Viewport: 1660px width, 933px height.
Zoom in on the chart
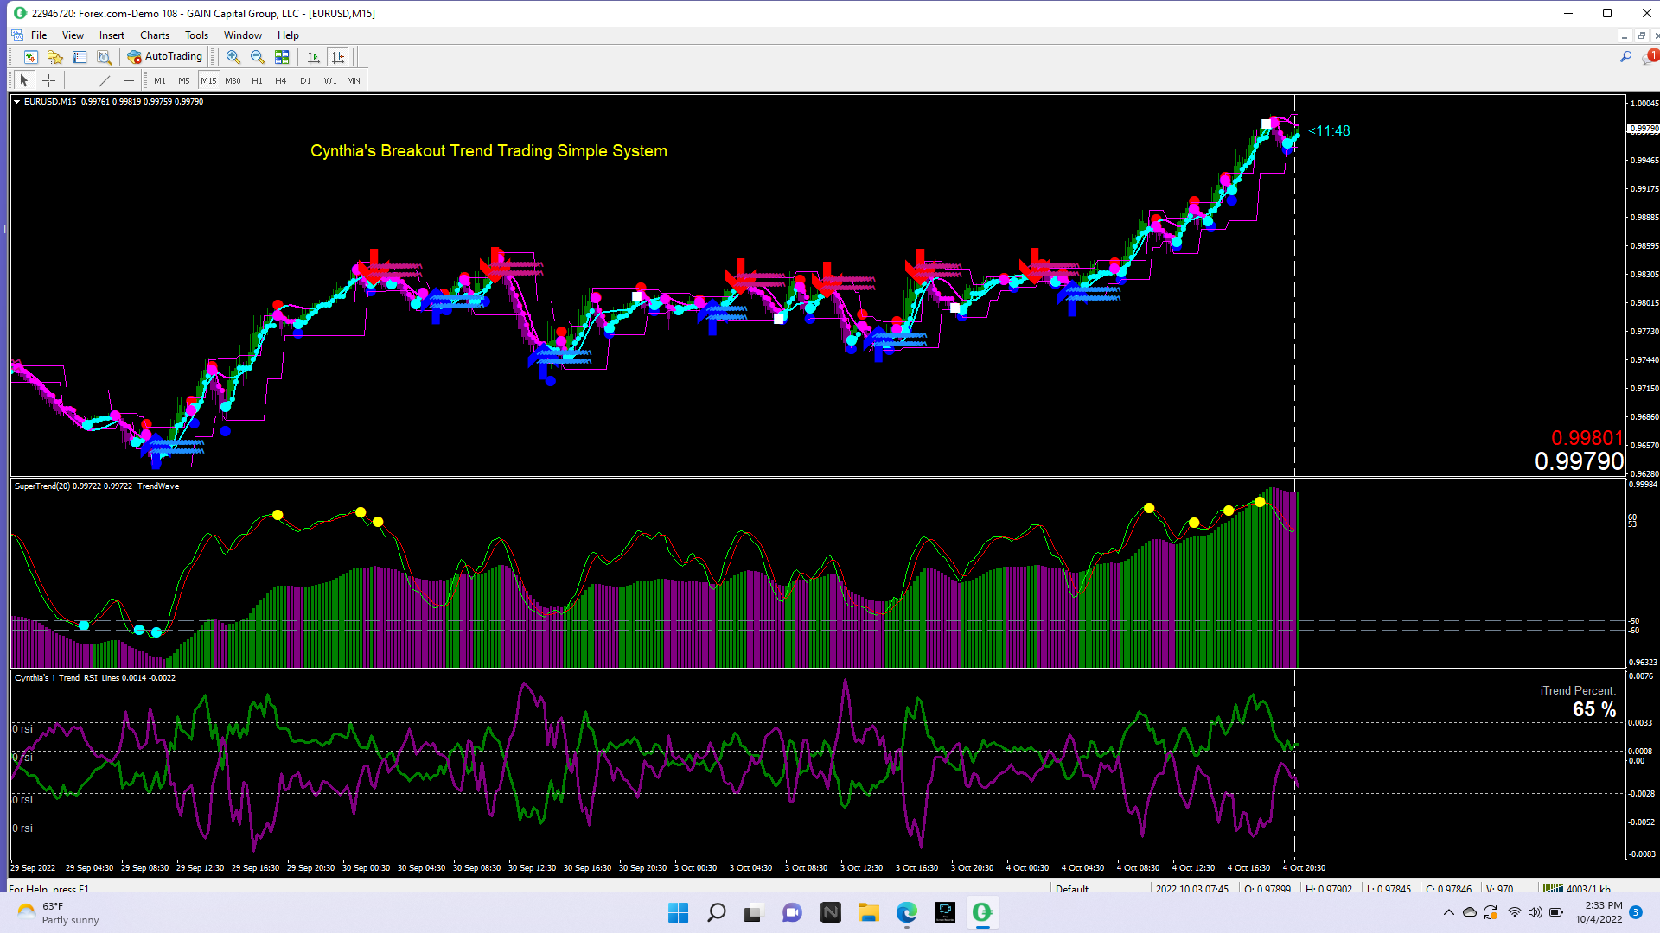(233, 57)
